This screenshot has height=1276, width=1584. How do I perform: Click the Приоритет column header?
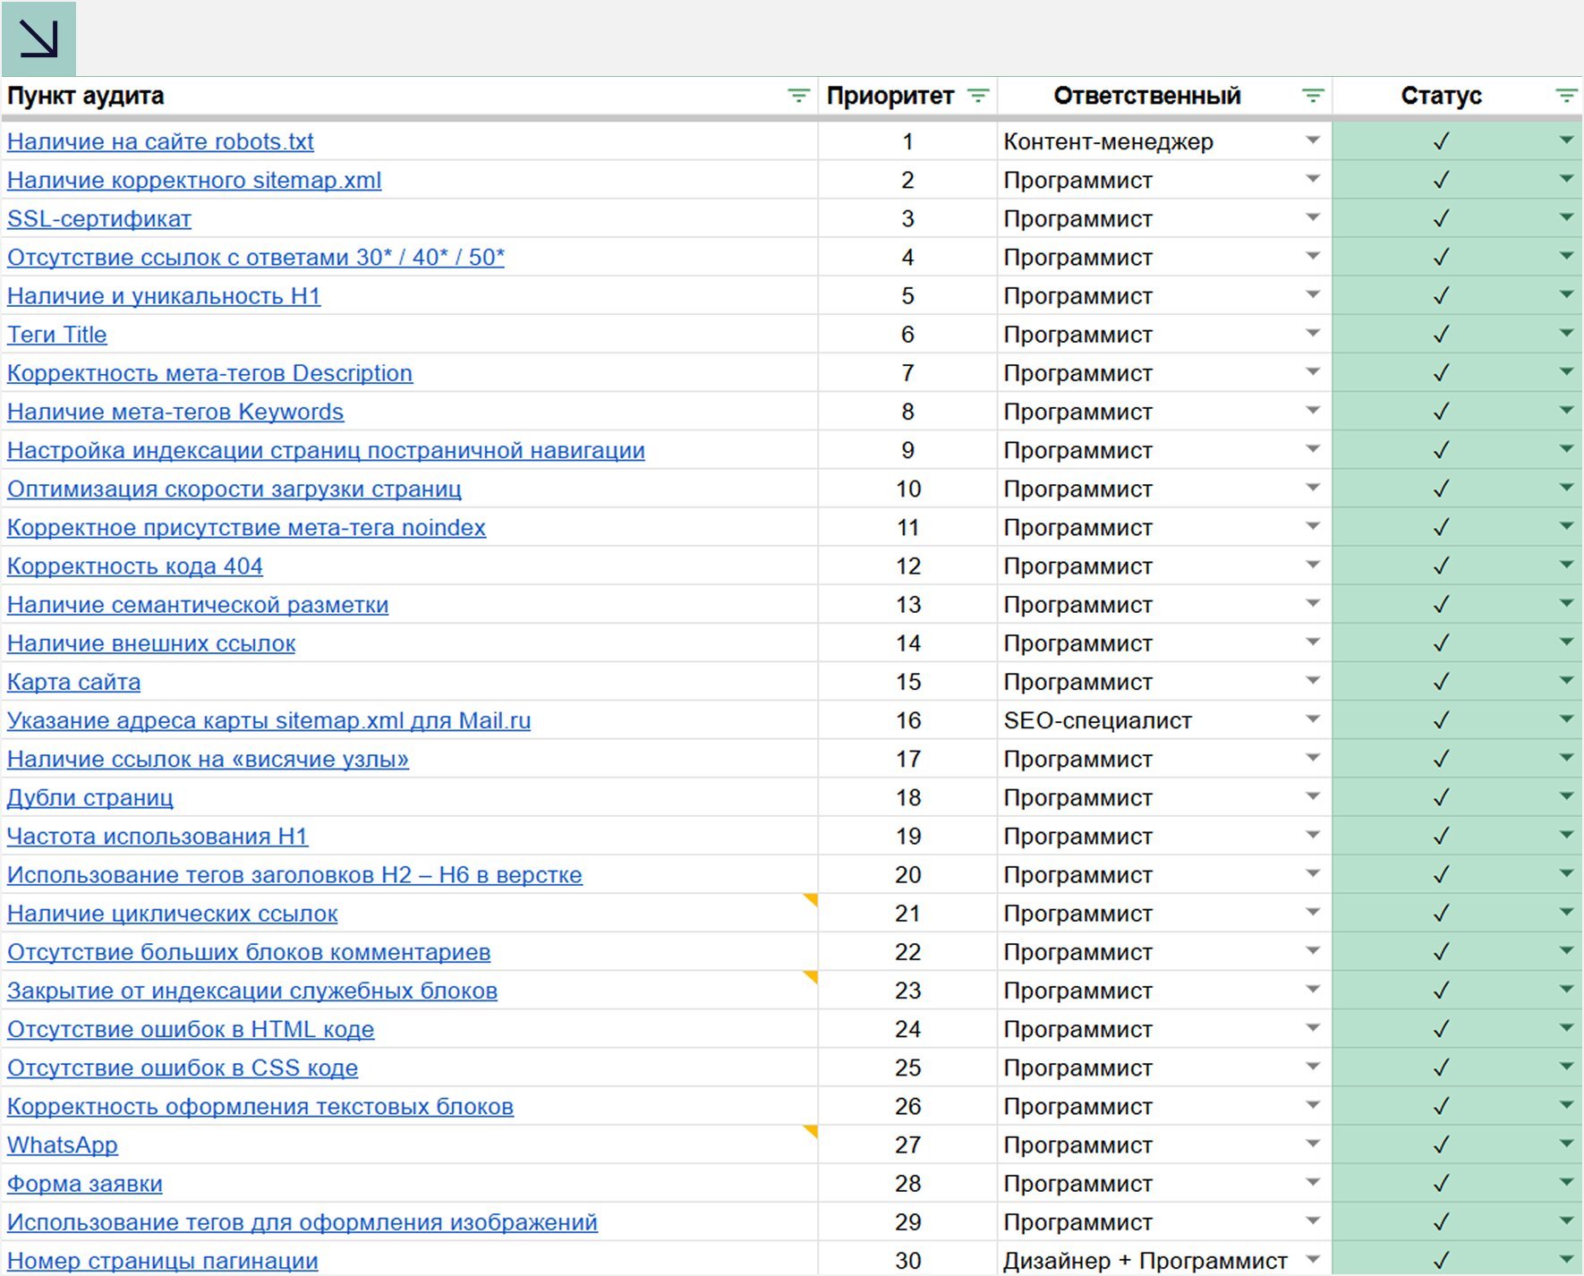[890, 96]
